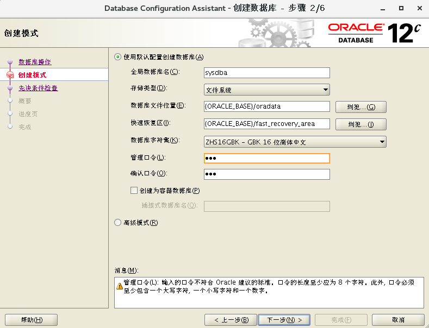Focus the 确认口令 password field
Screen dimensions: 429x328
tap(267, 174)
